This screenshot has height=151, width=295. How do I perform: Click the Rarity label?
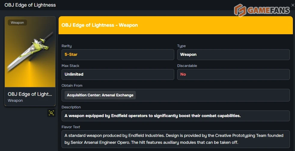[x=67, y=46]
